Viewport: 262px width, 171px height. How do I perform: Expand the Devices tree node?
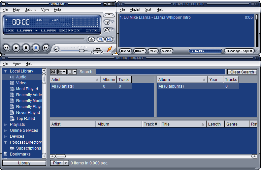(6, 136)
